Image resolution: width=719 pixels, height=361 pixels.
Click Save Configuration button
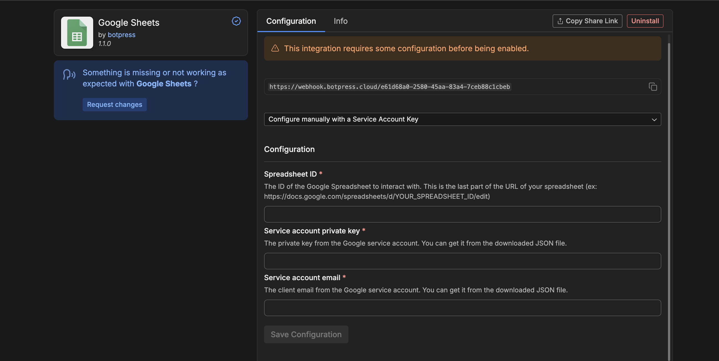coord(306,334)
